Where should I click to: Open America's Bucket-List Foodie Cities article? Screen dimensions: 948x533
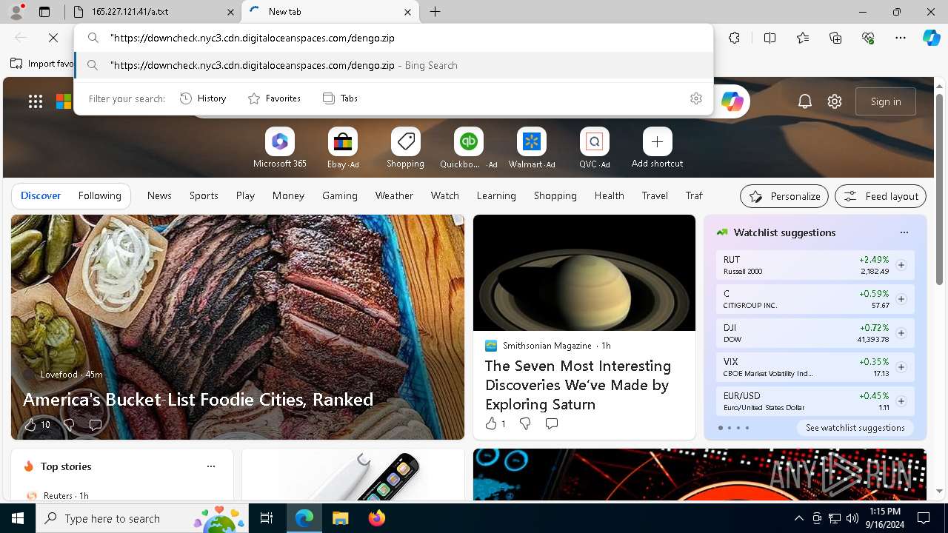(198, 400)
